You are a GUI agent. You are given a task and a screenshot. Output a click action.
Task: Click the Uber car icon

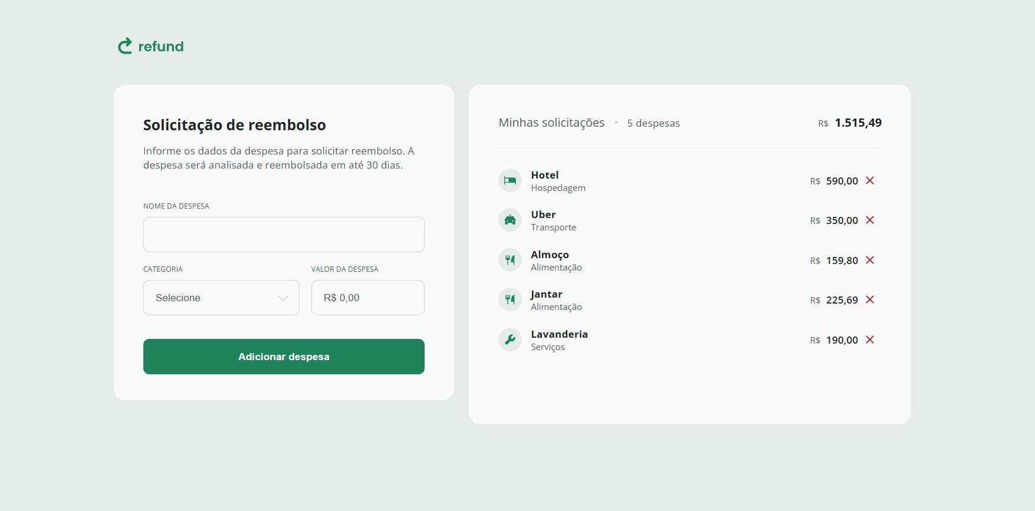tap(510, 220)
